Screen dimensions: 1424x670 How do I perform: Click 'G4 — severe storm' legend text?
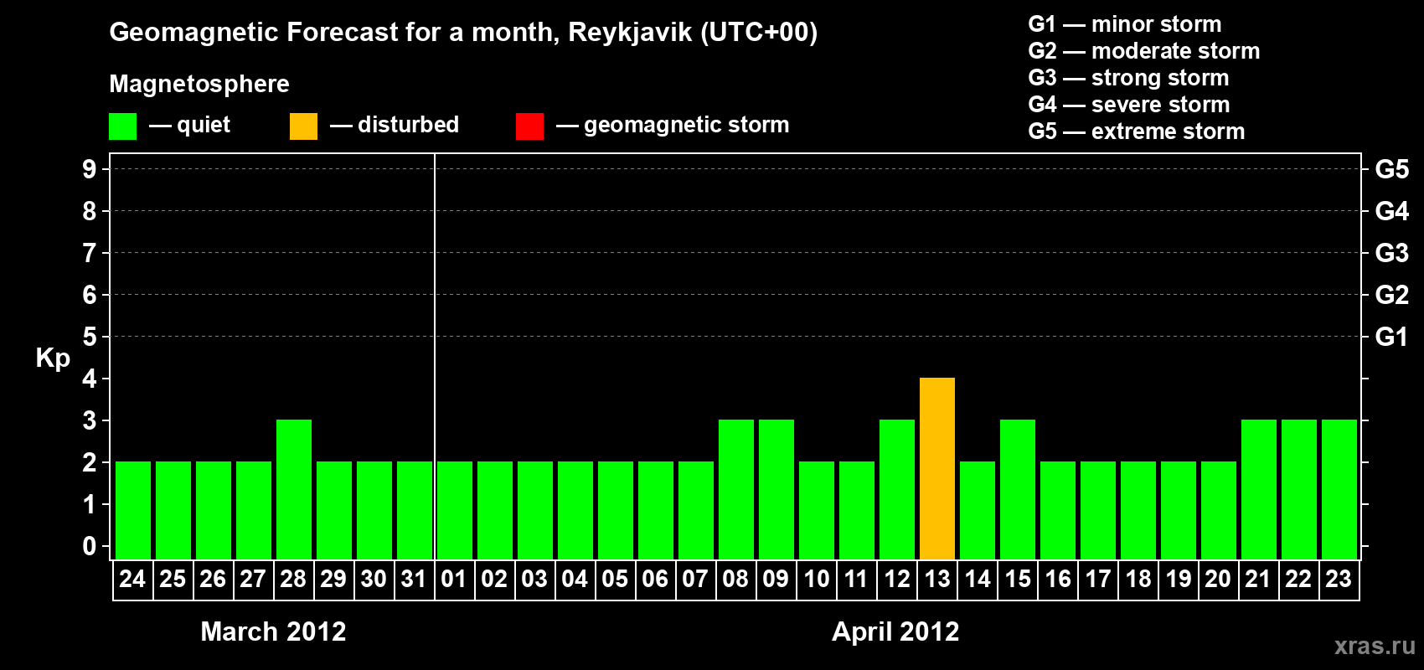(1128, 105)
